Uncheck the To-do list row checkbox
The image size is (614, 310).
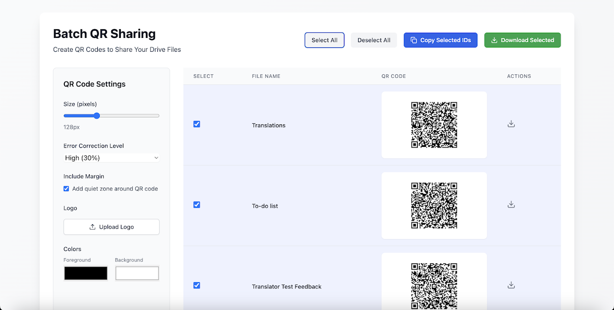click(x=197, y=205)
